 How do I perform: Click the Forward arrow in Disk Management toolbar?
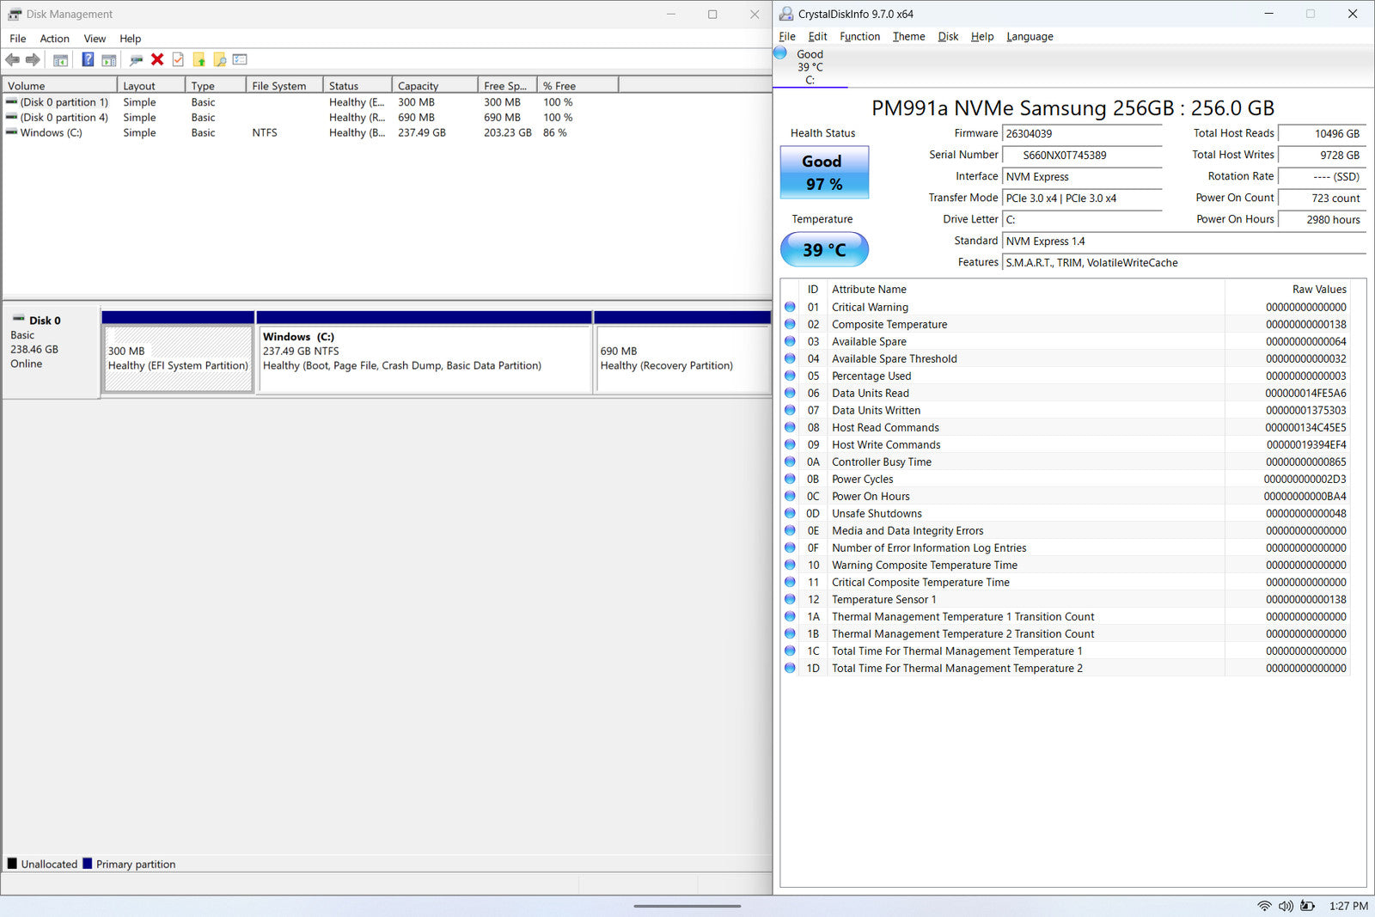coord(33,59)
